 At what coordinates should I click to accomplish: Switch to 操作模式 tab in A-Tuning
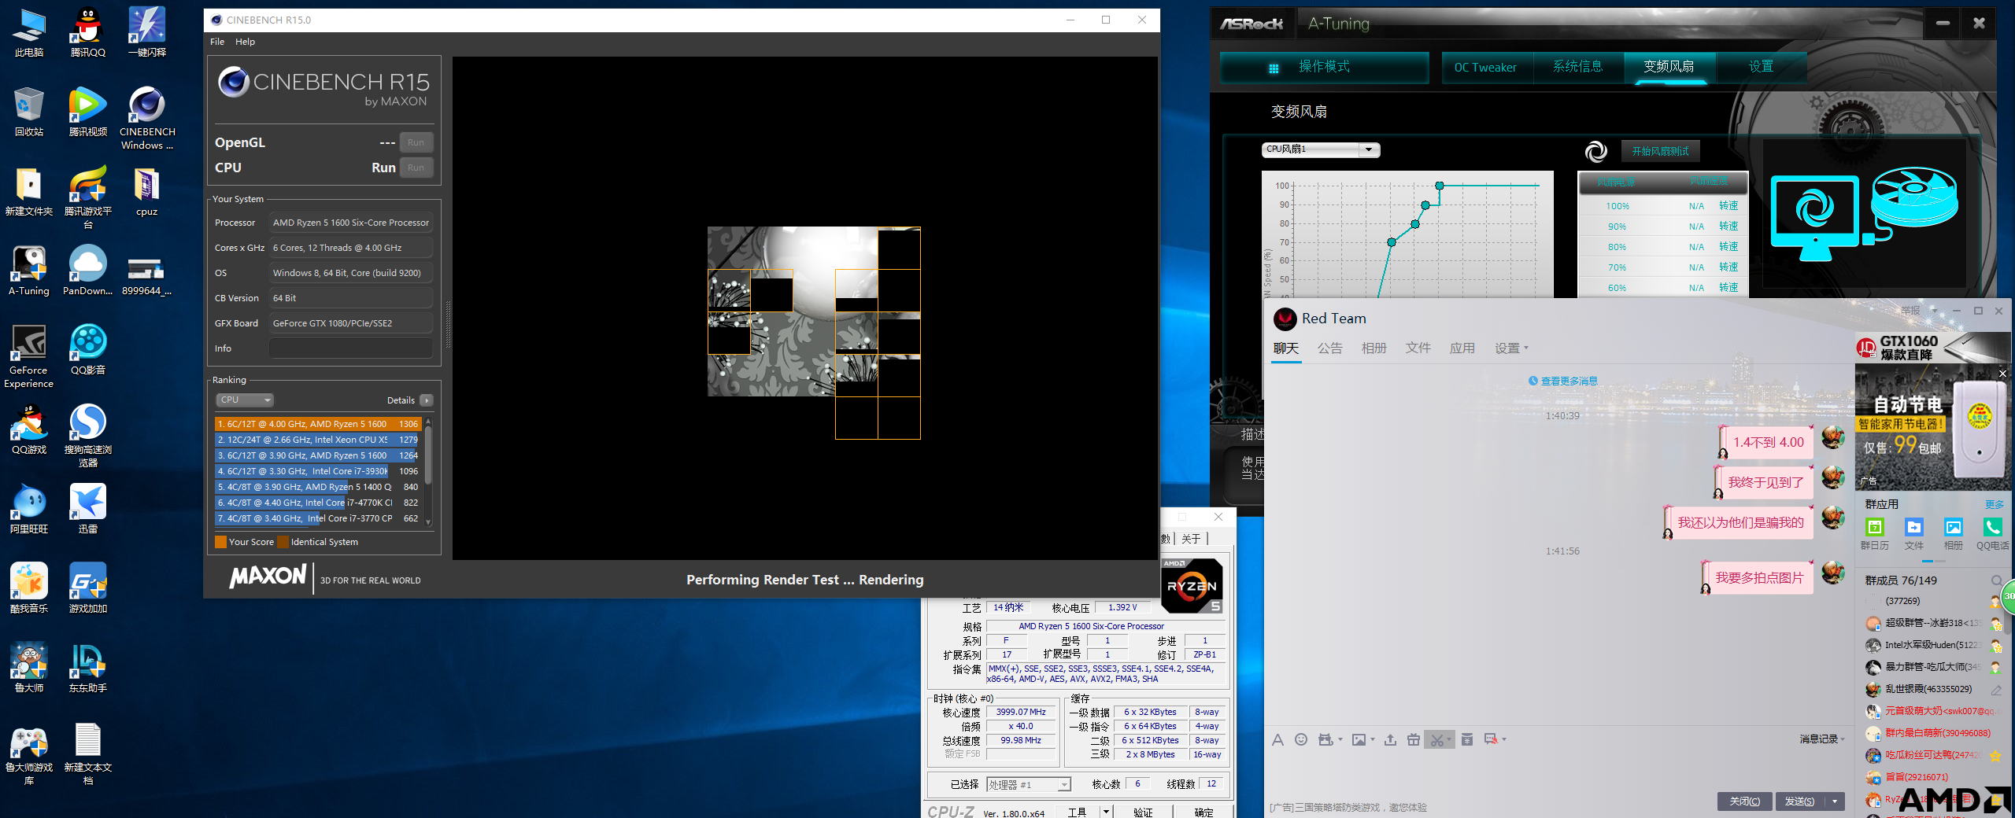coord(1324,67)
